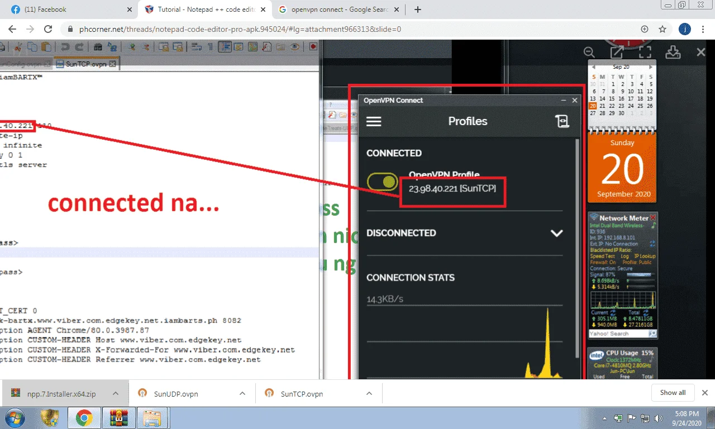This screenshot has width=715, height=429.
Task: Expand options for npp.7.Installer.x64.zip download
Action: (x=116, y=393)
